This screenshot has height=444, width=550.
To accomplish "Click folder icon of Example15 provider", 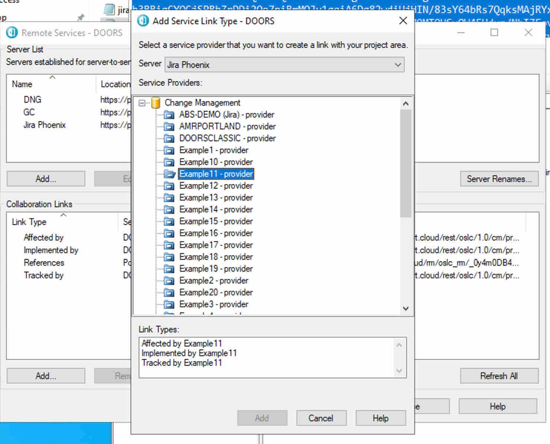I will (169, 222).
